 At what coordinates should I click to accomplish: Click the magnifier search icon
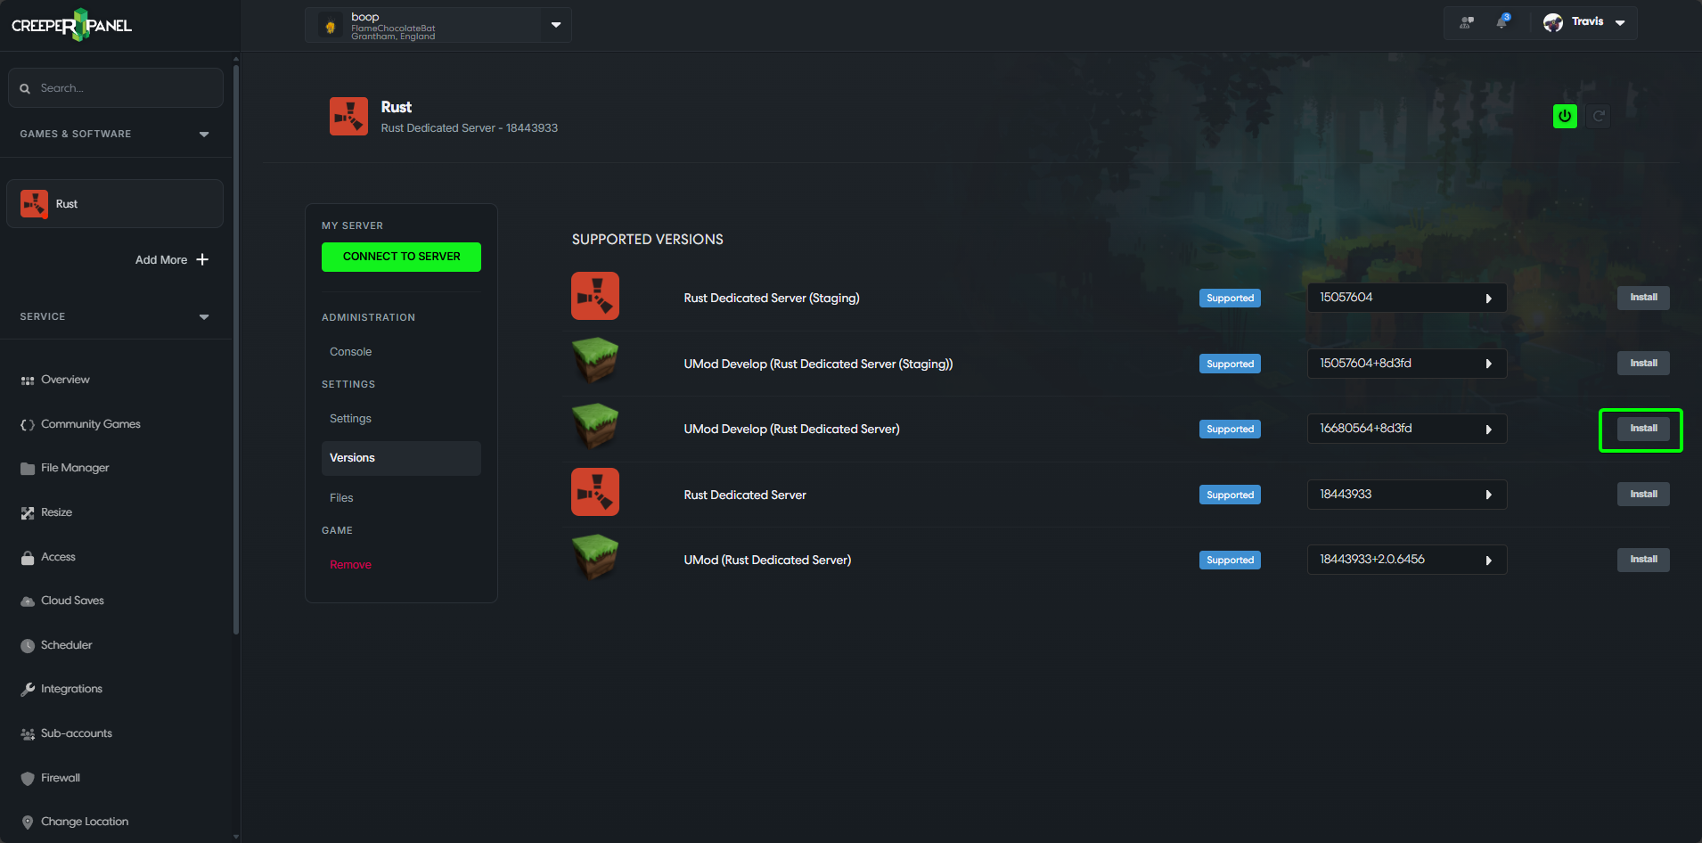[25, 88]
